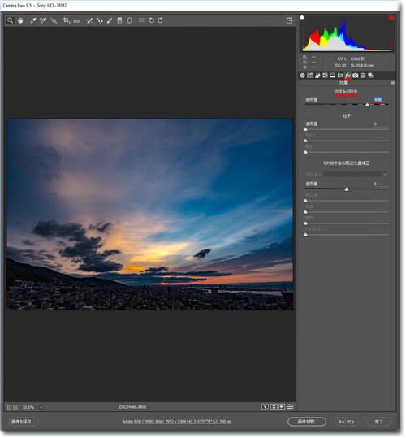Toggle the before/after view Y button
This screenshot has width=406, height=438.
tap(265, 406)
